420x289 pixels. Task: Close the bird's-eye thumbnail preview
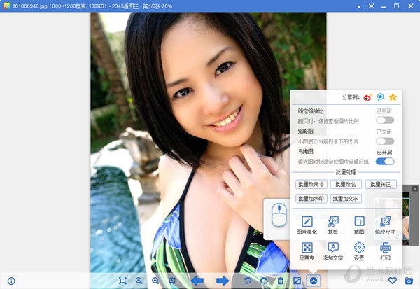(415, 188)
